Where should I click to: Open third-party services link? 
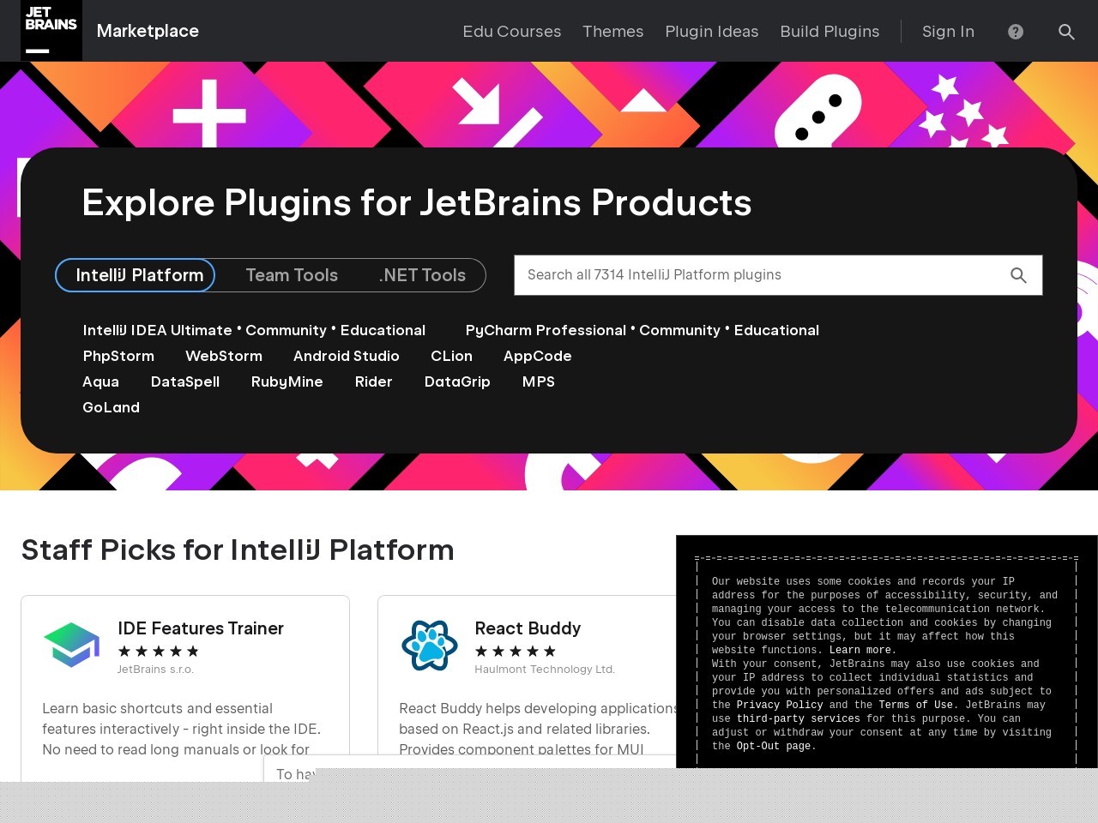coord(798,719)
